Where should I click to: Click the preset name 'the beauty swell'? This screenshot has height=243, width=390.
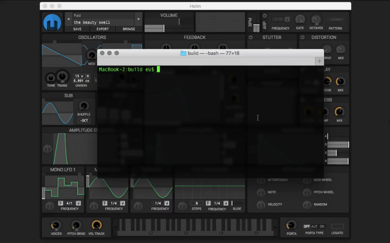[x=92, y=22]
